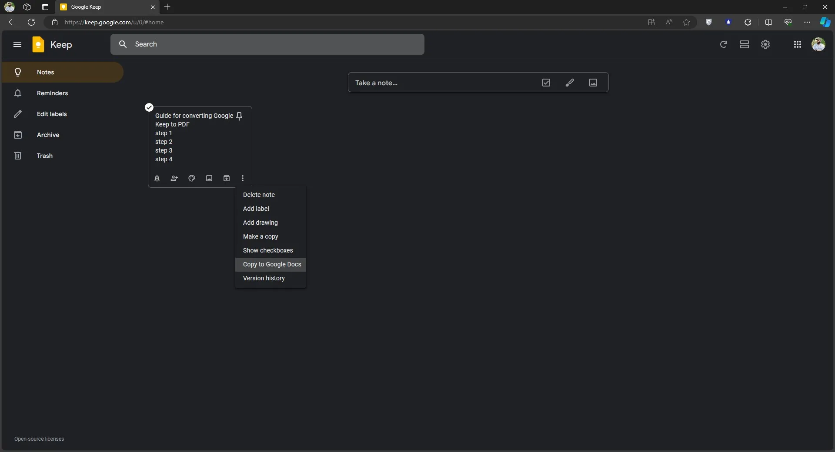The image size is (835, 452).
Task: Deselect note using checkmark circle
Action: 149,107
